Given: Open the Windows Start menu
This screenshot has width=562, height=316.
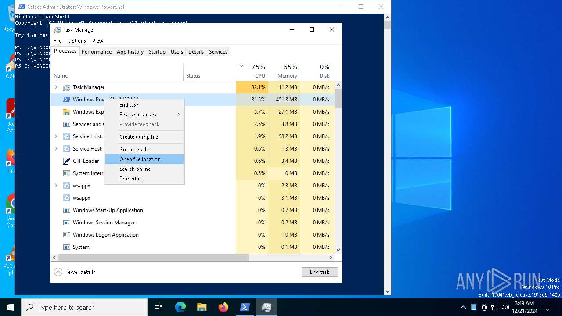Looking at the screenshot, I should (x=11, y=307).
